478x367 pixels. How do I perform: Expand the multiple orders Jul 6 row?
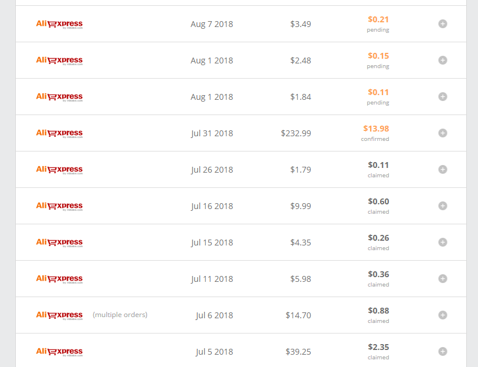[443, 315]
